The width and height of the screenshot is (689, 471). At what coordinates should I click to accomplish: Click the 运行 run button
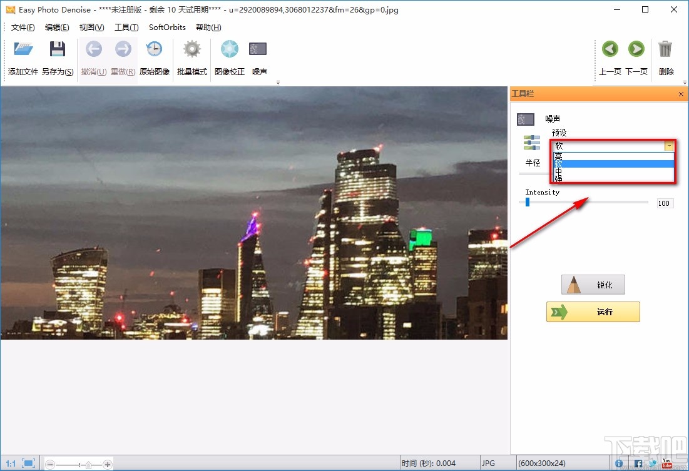point(593,312)
